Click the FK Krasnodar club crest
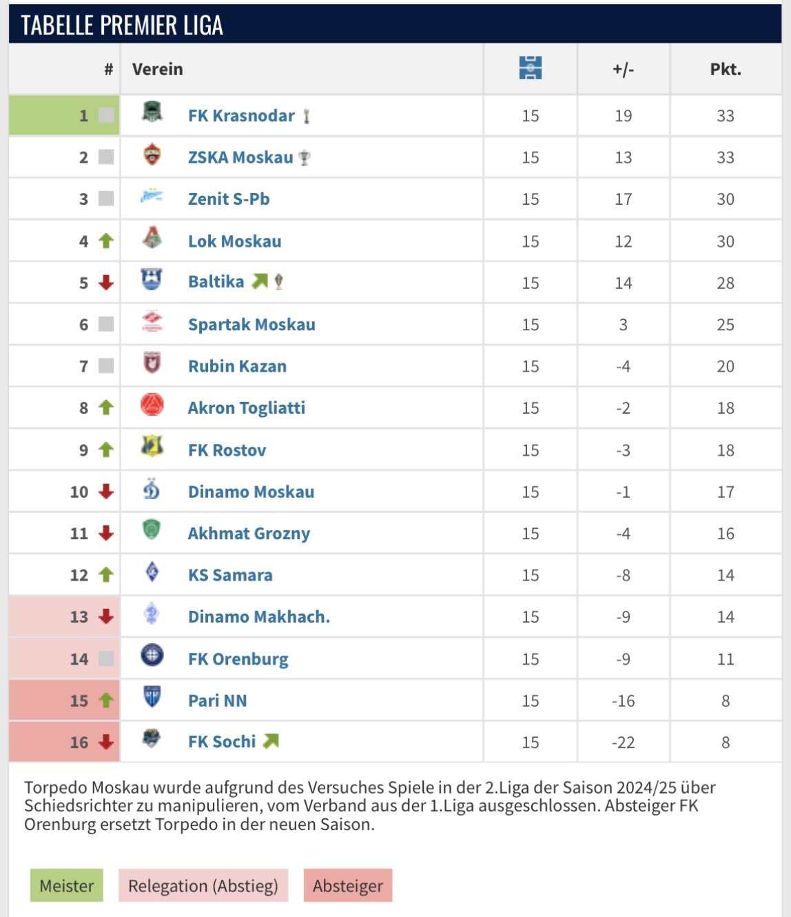The height and width of the screenshot is (917, 791). 152,112
